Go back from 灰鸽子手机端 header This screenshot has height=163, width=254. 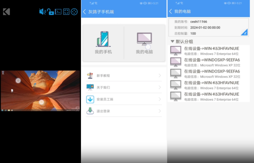(84, 12)
